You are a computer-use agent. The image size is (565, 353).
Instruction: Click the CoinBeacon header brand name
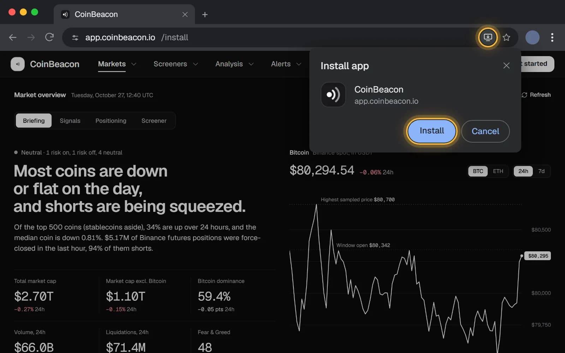(x=55, y=64)
